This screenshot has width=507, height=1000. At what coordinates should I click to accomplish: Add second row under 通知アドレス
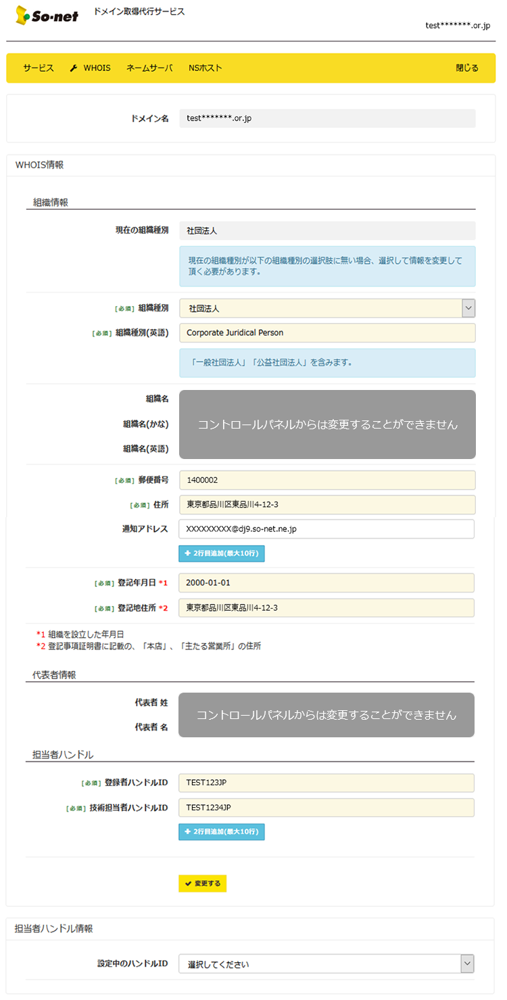click(x=222, y=554)
